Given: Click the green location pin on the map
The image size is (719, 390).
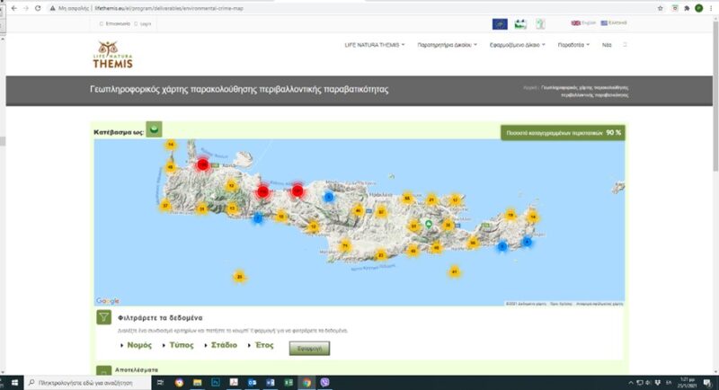Looking at the screenshot, I should coord(429,224).
